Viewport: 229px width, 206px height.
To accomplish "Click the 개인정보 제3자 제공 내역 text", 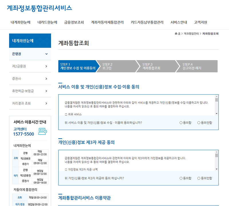I will pyautogui.click(x=83, y=169).
